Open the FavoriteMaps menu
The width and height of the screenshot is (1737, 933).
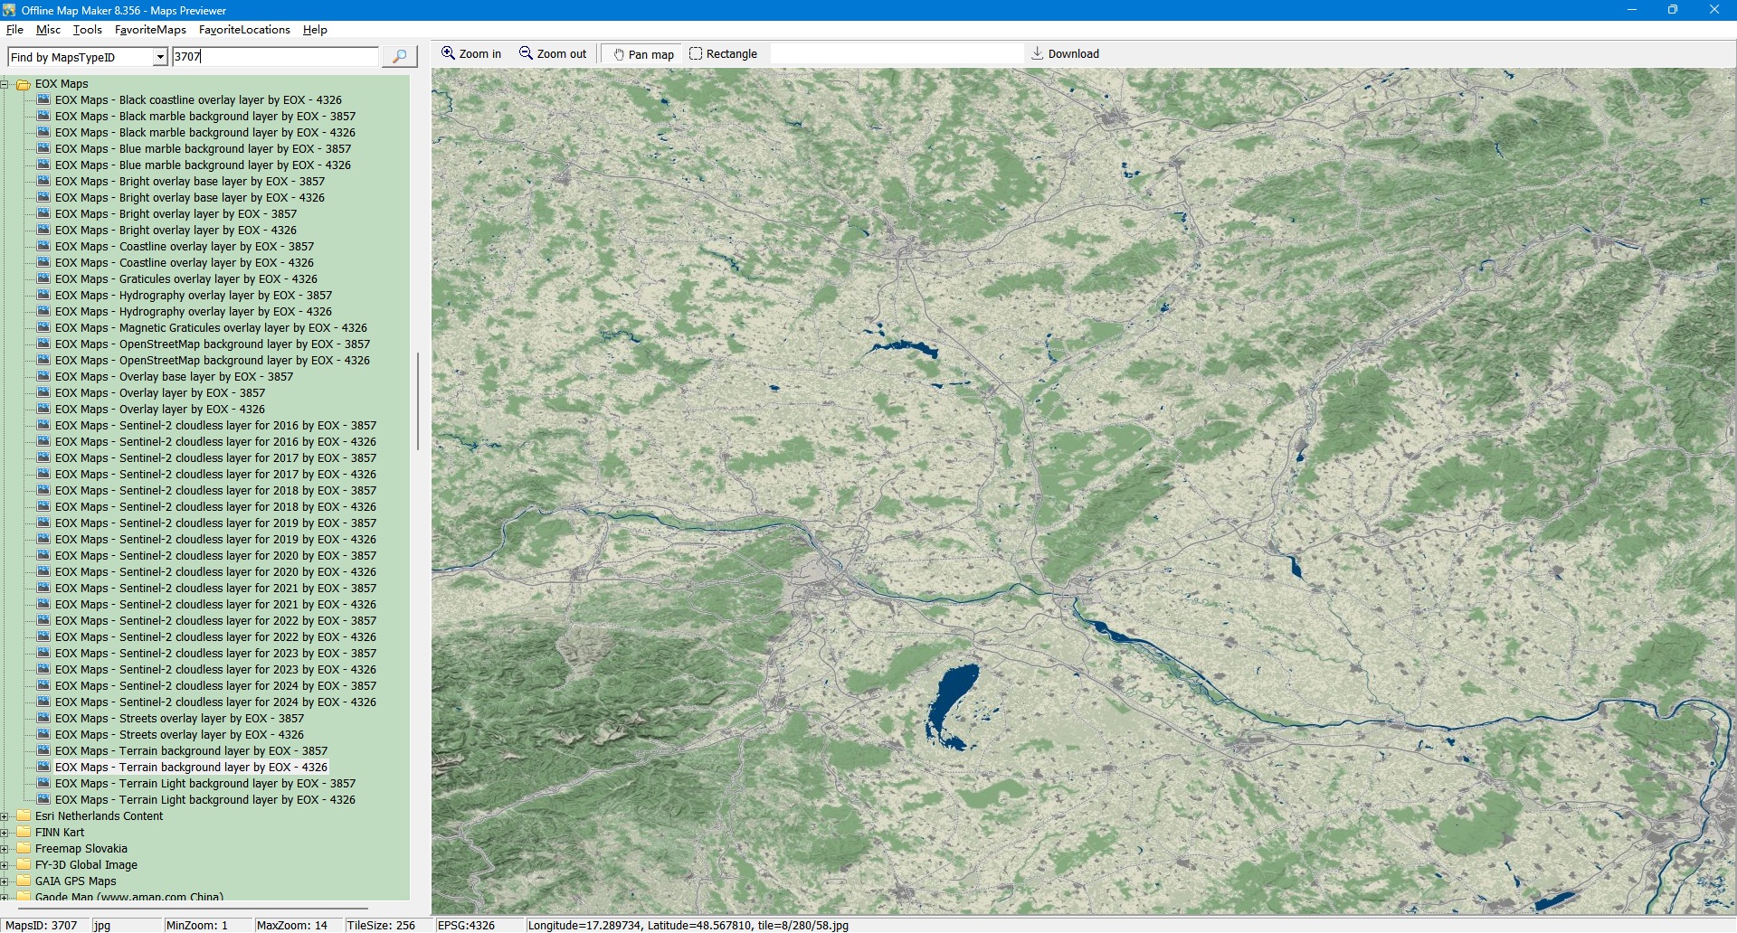click(x=150, y=30)
